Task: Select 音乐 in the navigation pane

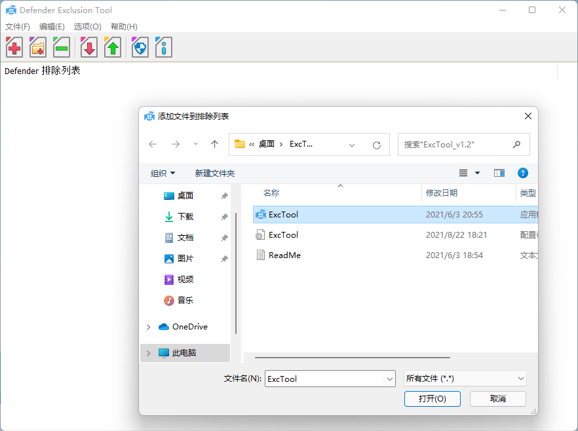Action: coord(185,301)
